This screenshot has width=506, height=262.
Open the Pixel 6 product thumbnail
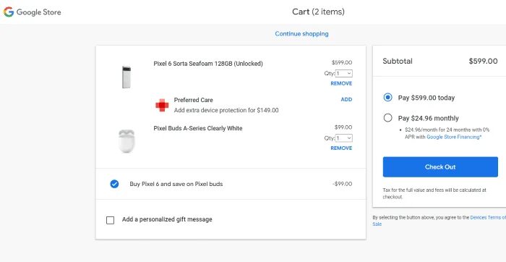[126, 77]
